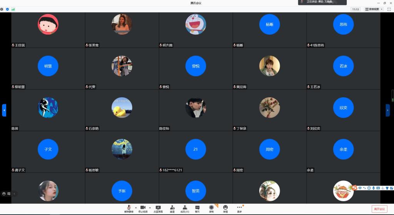Unmute the microphone (解除静音)
Viewport: 394px width, 215px height.
[128, 208]
